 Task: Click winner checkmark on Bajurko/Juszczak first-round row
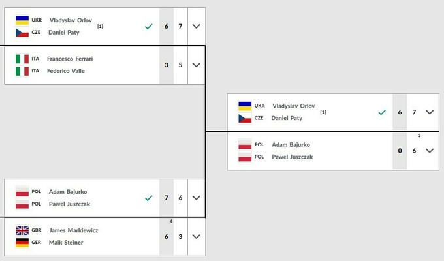click(x=149, y=198)
